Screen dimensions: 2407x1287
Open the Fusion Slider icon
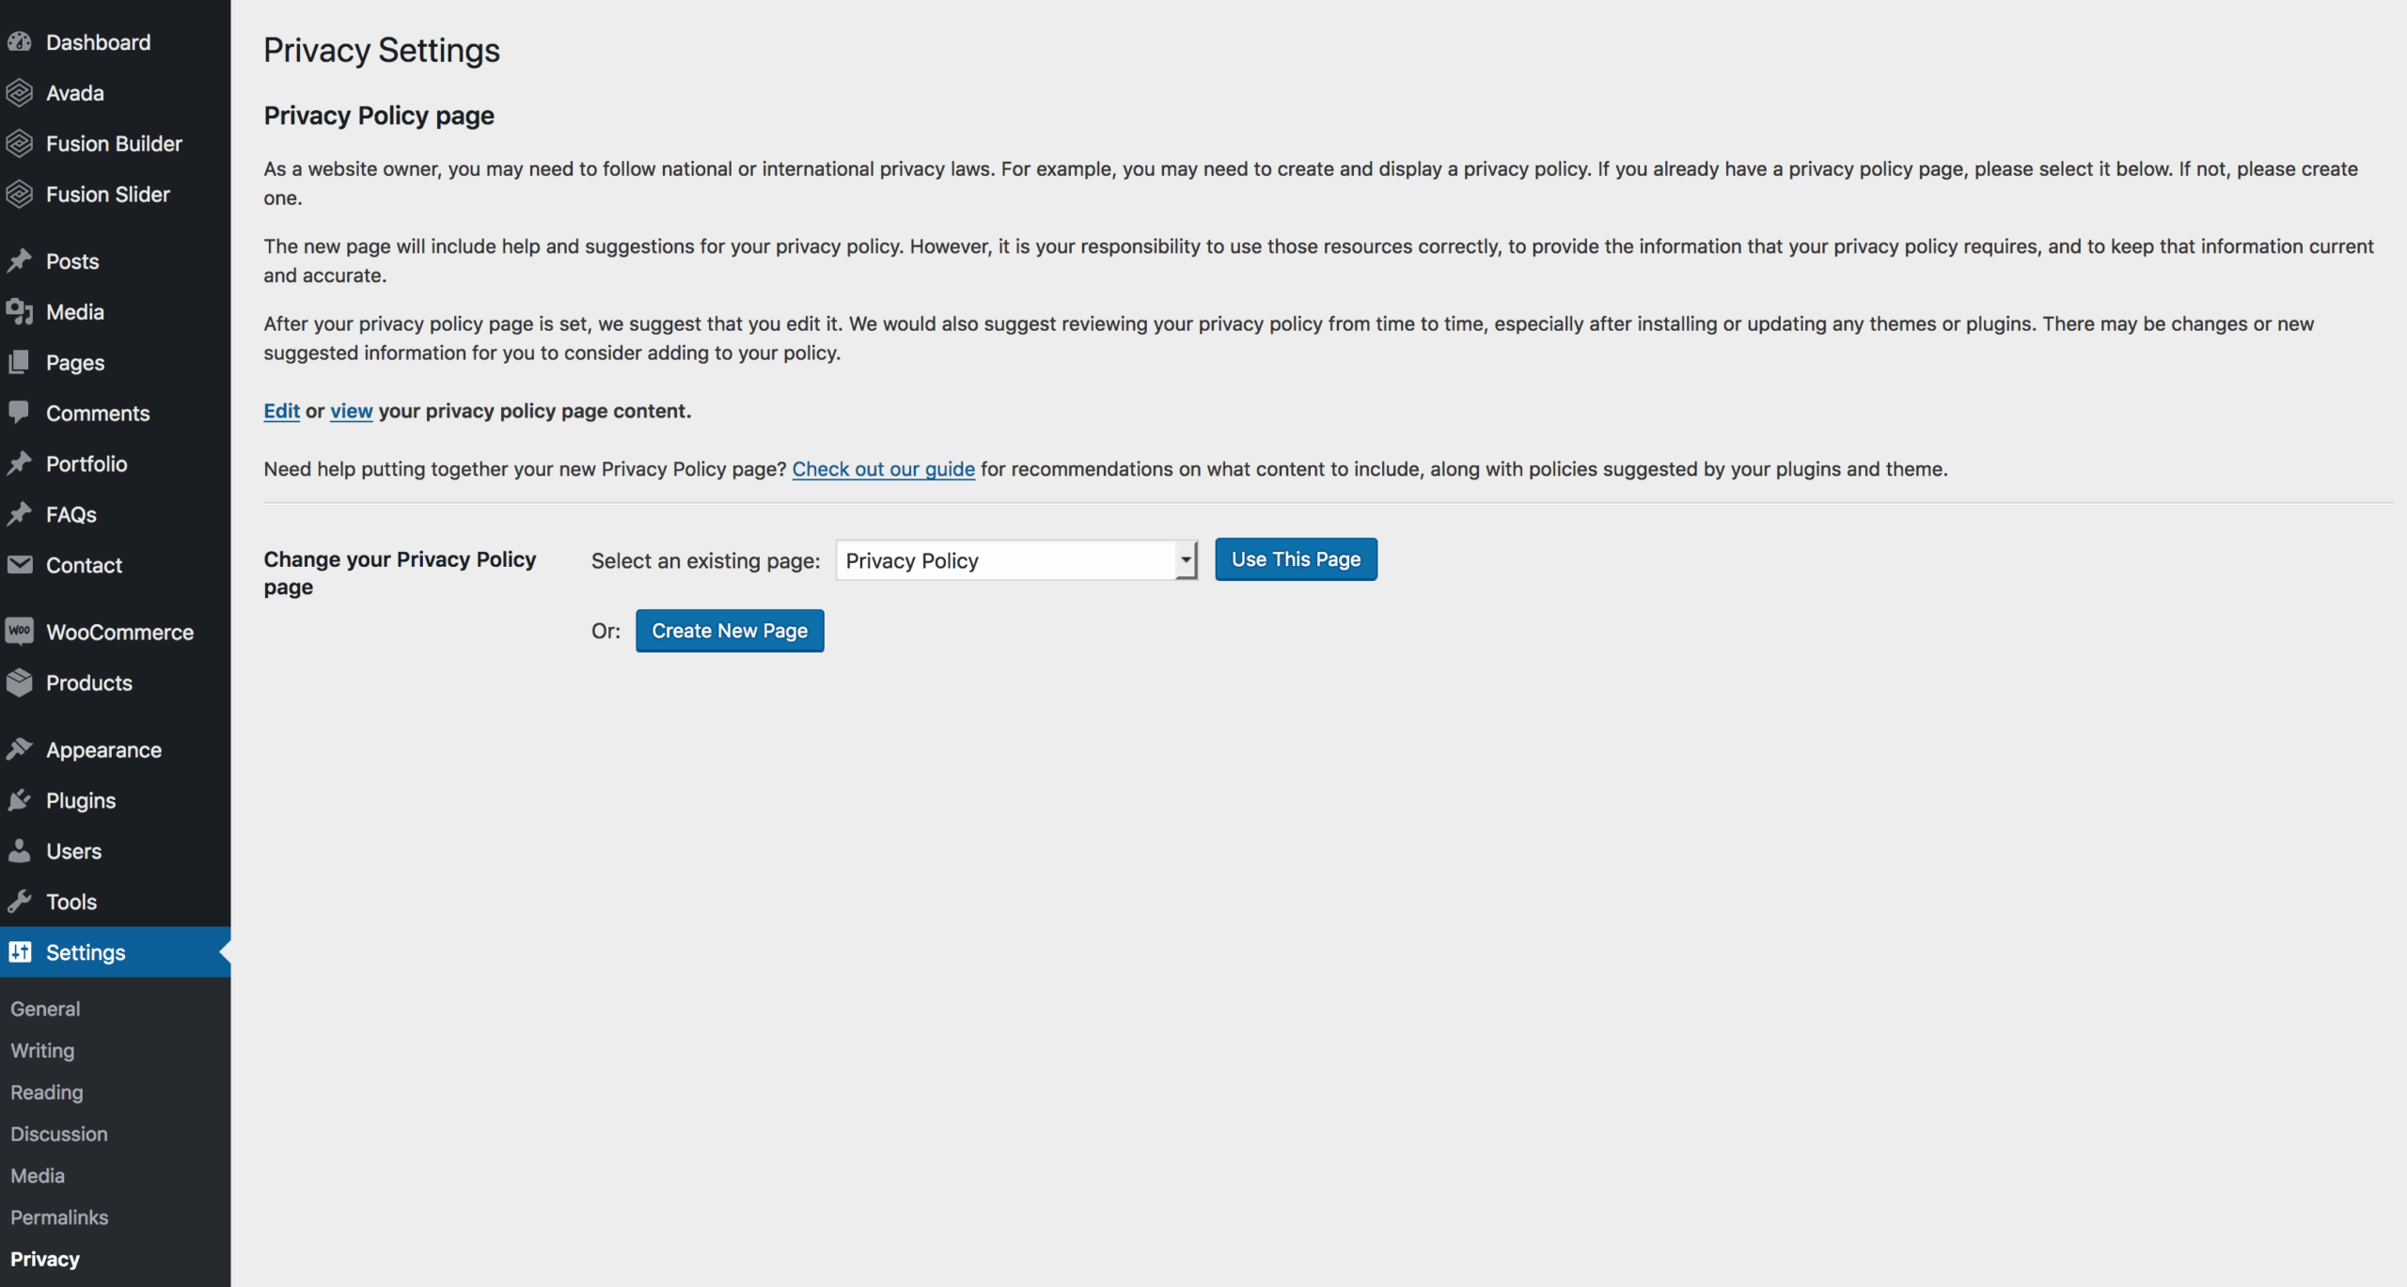click(21, 194)
